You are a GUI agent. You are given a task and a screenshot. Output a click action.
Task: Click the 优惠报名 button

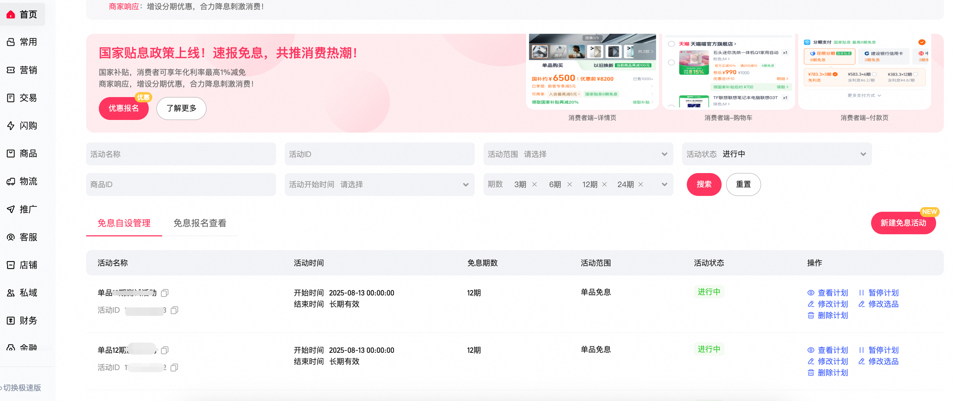(x=123, y=108)
